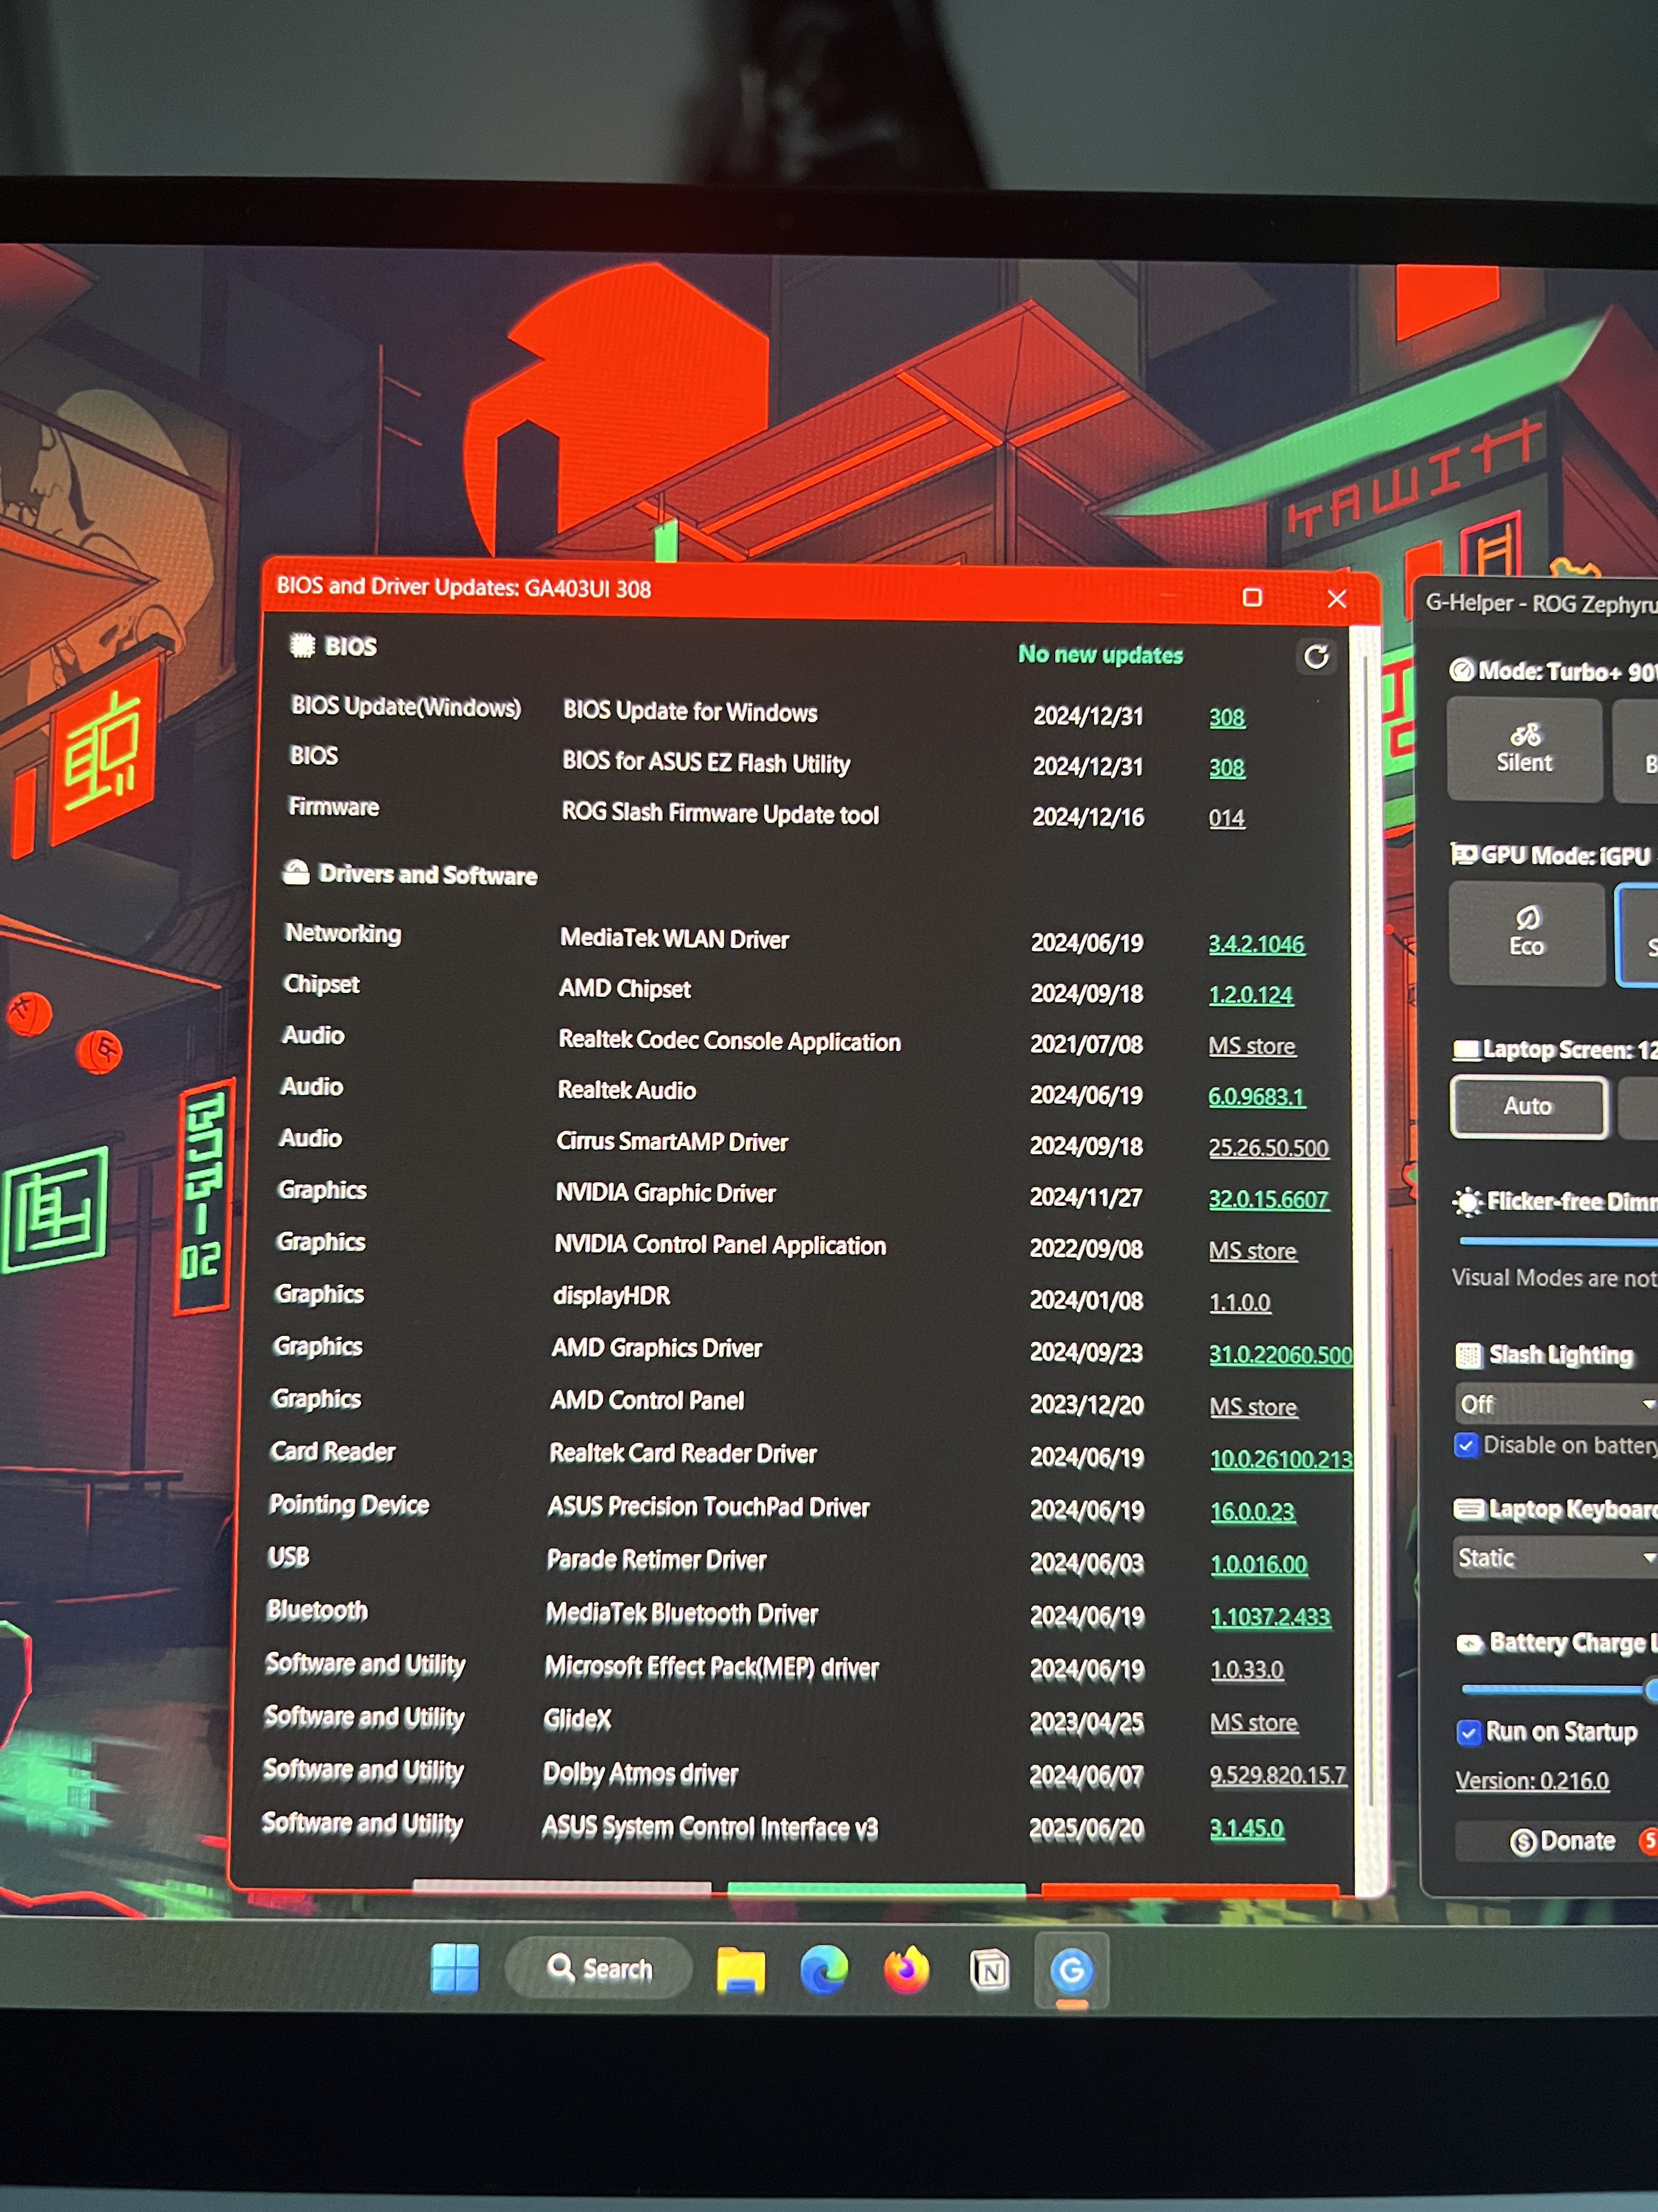Open G-Helper Version 0.216.0 link
Screen dimensions: 1658x2212
1531,1781
